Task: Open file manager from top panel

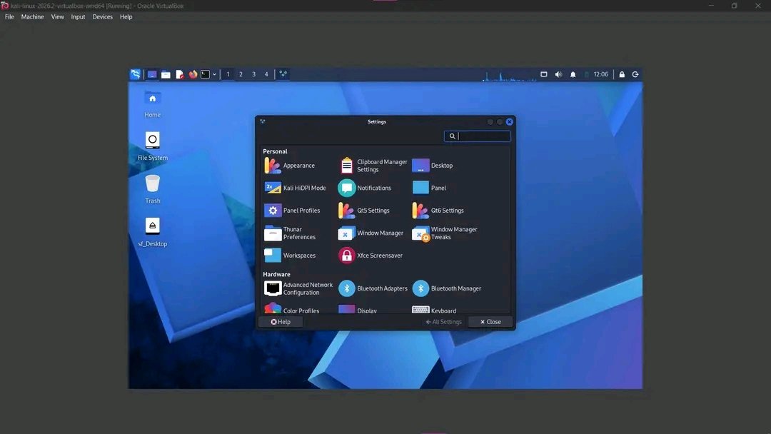Action: click(x=166, y=74)
